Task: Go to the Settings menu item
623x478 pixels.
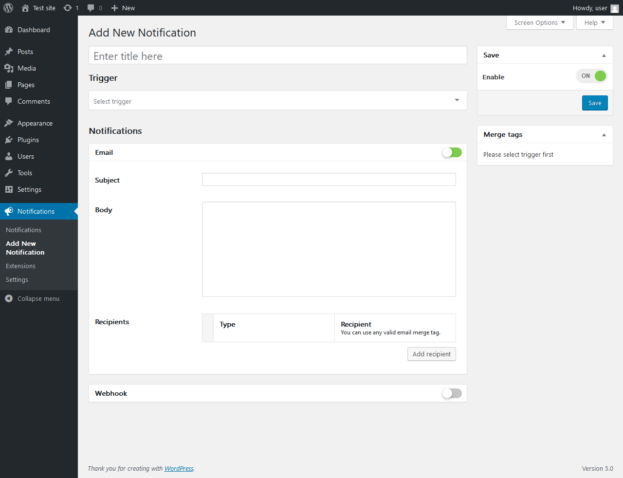Action: (29, 189)
